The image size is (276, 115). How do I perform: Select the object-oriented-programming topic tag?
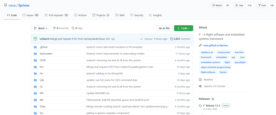[x=216, y=67]
